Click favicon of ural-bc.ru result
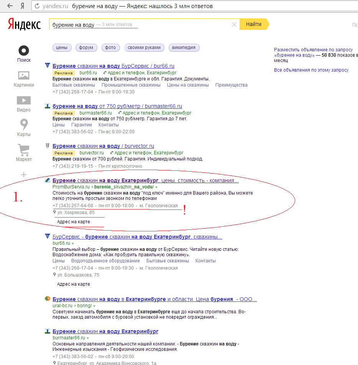This screenshot has width=358, height=365. pos(48,299)
